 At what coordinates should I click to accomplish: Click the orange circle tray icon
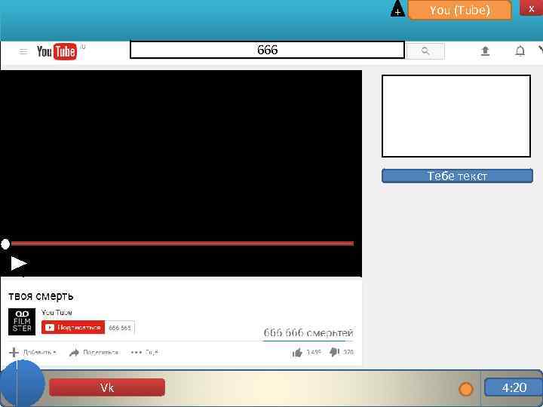click(x=466, y=389)
